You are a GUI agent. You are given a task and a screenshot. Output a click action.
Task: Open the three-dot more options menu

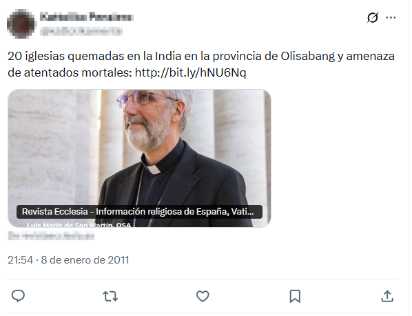point(391,18)
